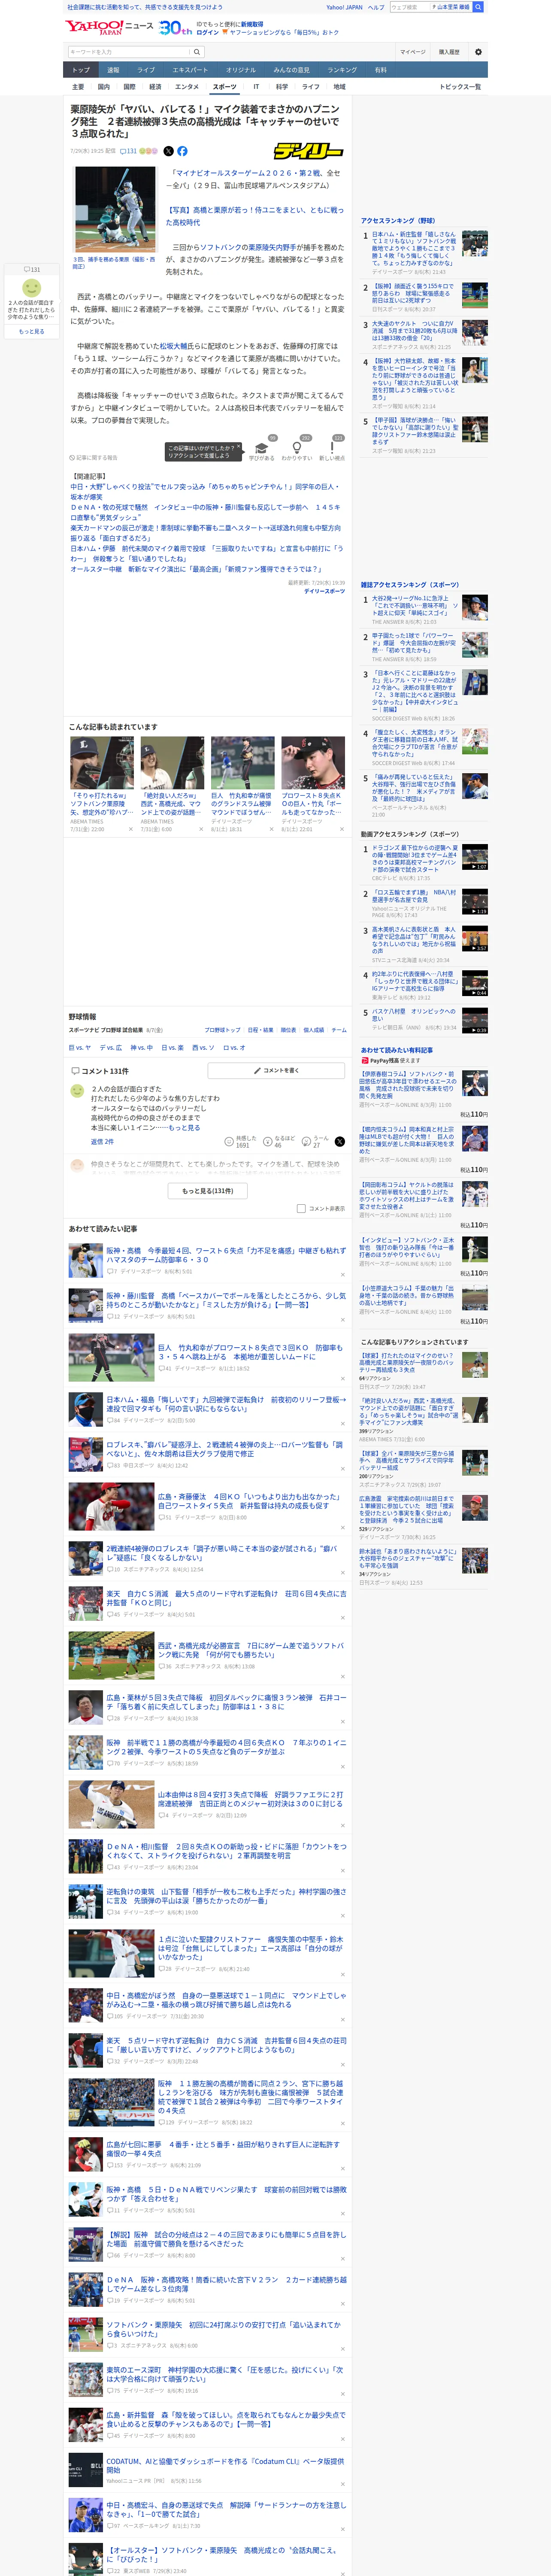Open the 日程・結果 link
The height and width of the screenshot is (2576, 551).
(260, 1030)
